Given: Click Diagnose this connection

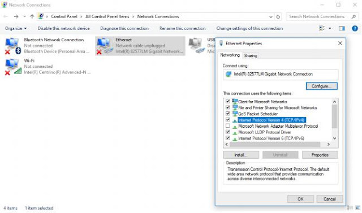Looking at the screenshot, I should pyautogui.click(x=124, y=28).
